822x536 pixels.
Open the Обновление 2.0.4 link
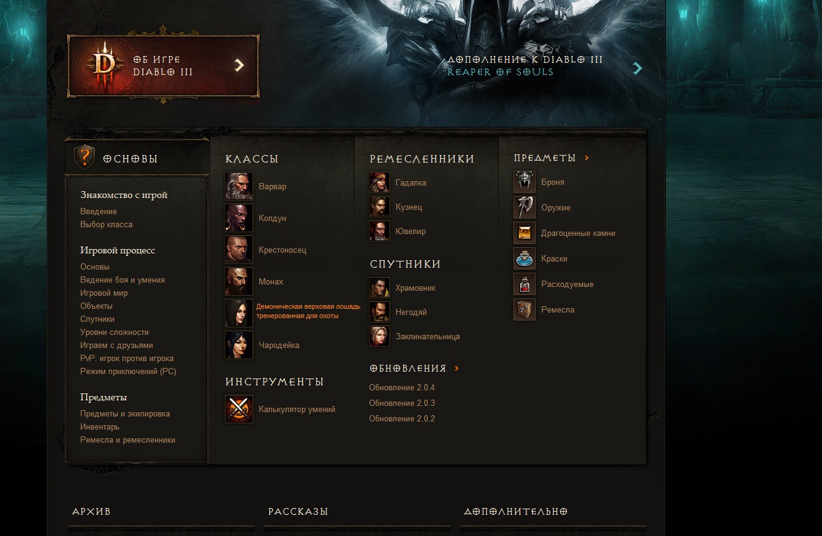(402, 388)
